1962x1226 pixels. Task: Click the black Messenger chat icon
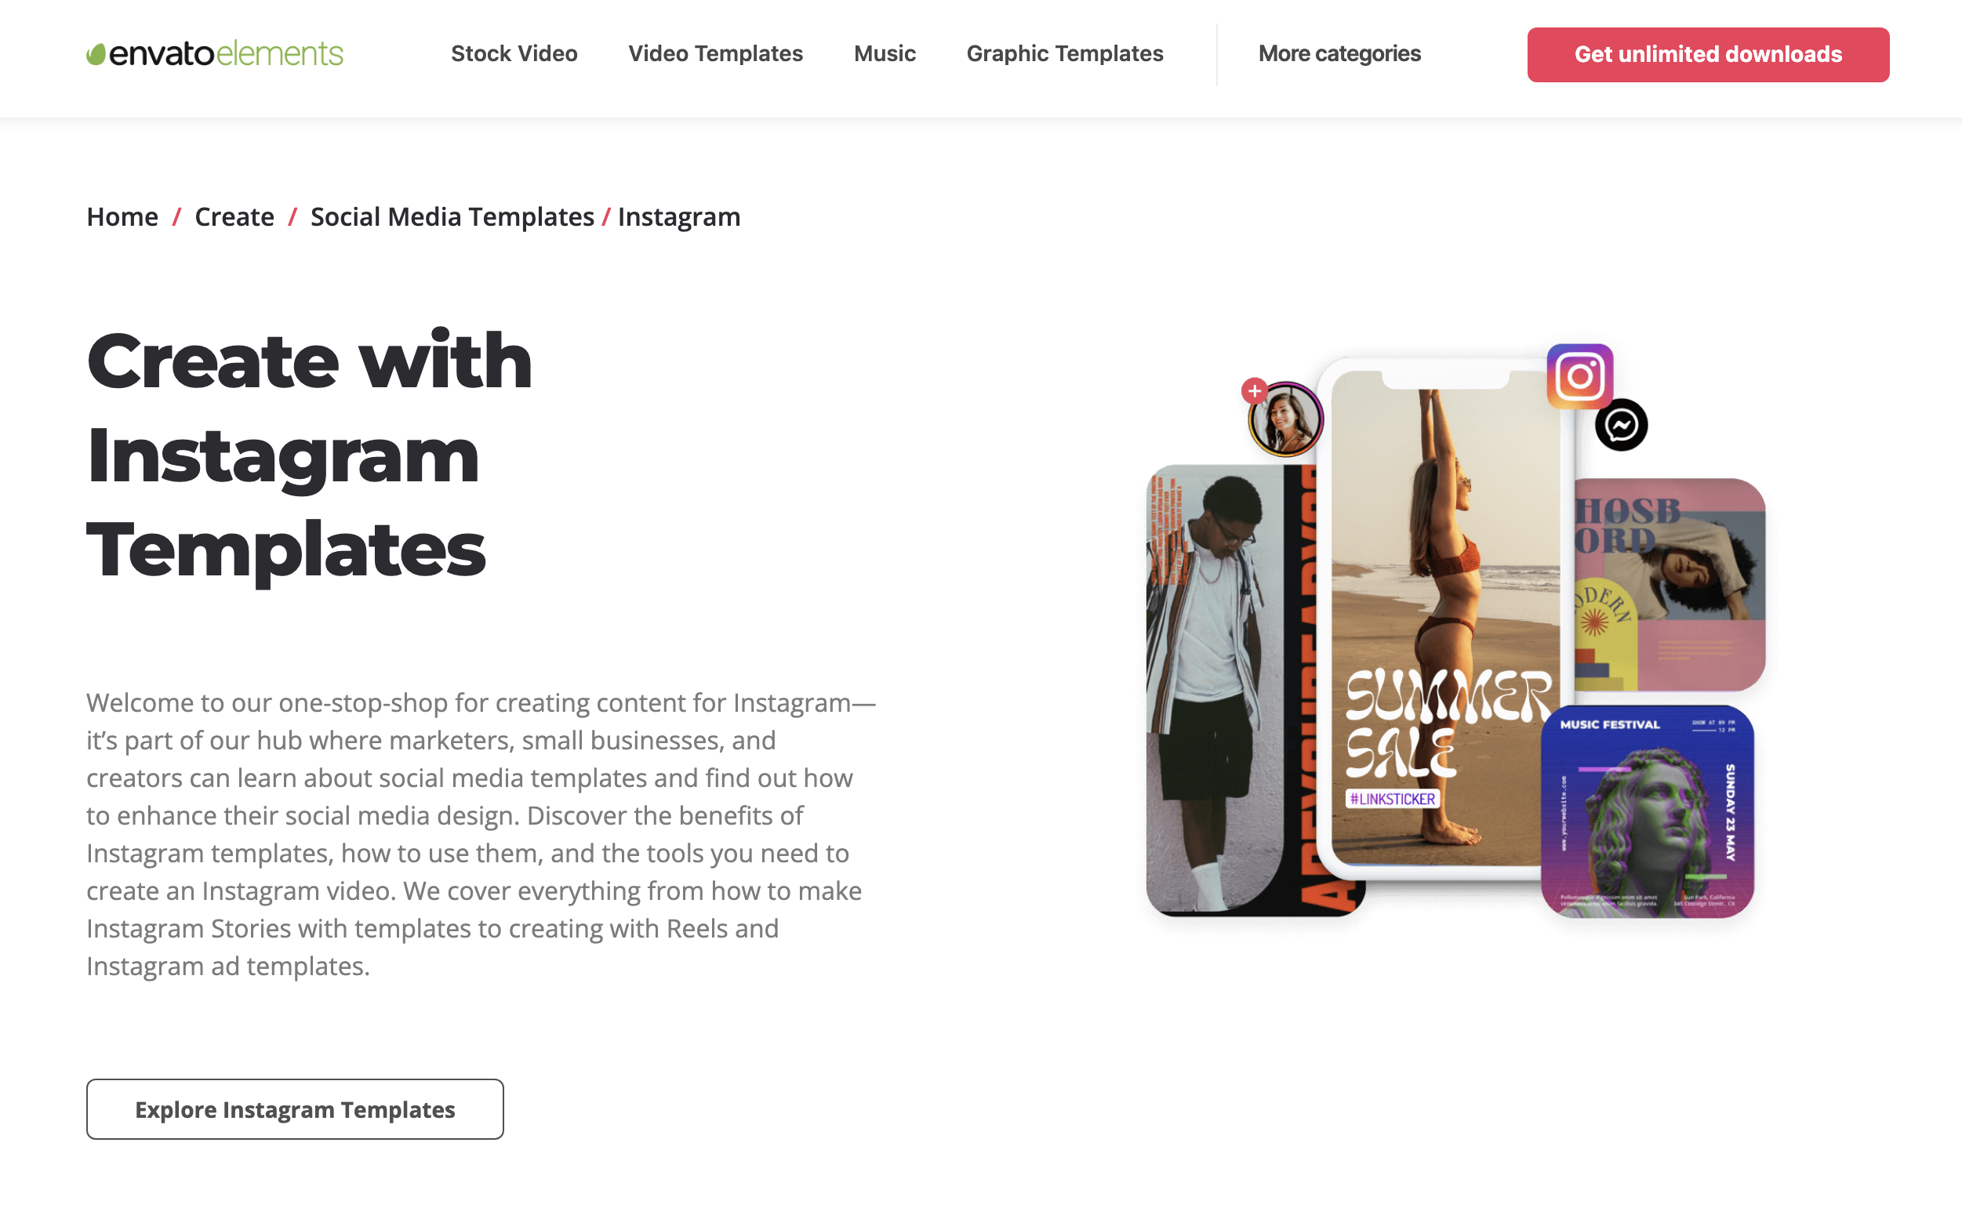(x=1621, y=425)
